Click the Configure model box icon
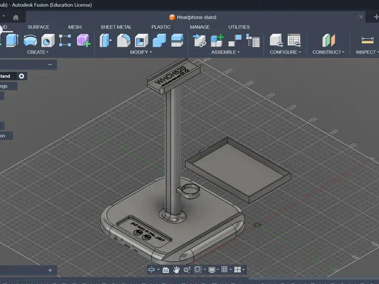 pos(277,40)
